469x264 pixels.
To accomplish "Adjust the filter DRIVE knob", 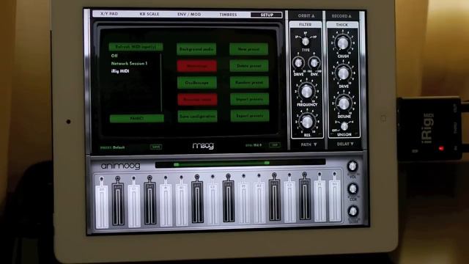I will [298, 62].
